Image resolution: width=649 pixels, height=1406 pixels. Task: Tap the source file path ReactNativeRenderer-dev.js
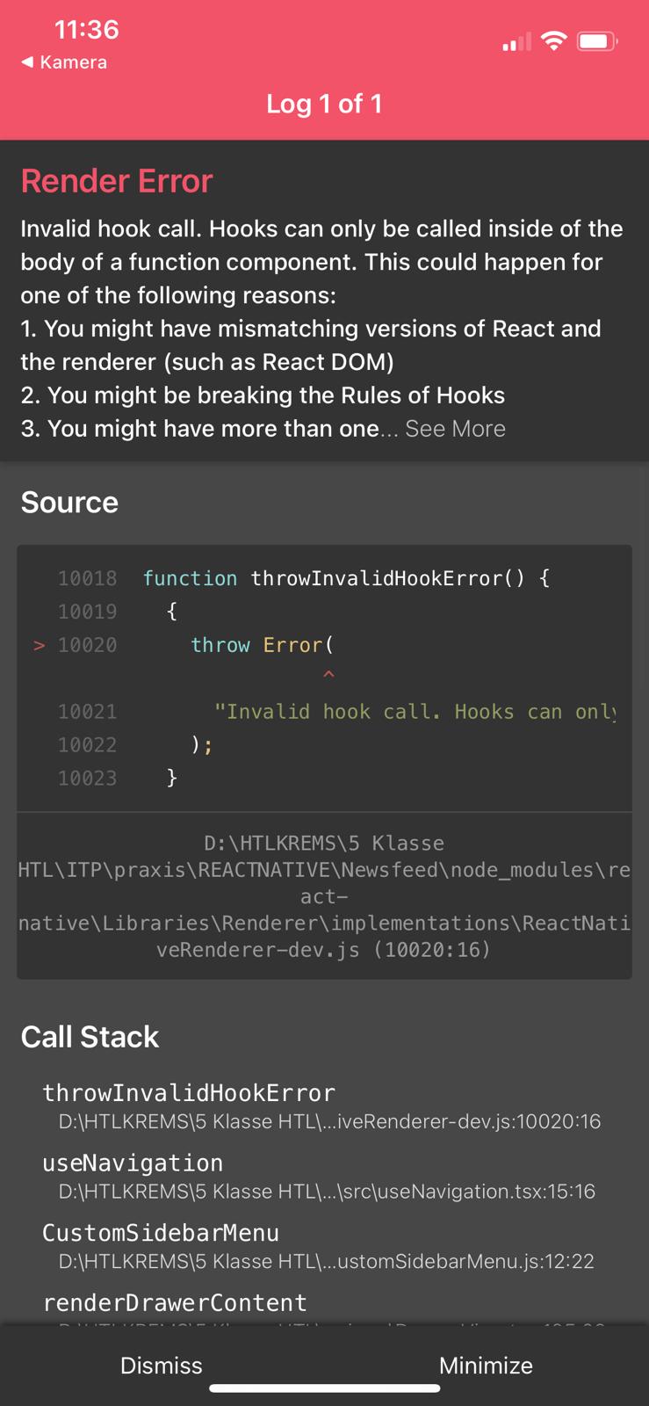tap(324, 896)
